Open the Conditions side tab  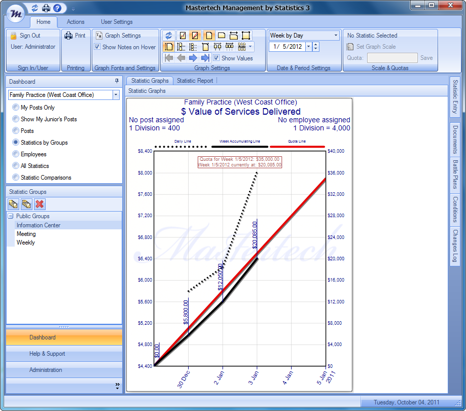coord(455,210)
